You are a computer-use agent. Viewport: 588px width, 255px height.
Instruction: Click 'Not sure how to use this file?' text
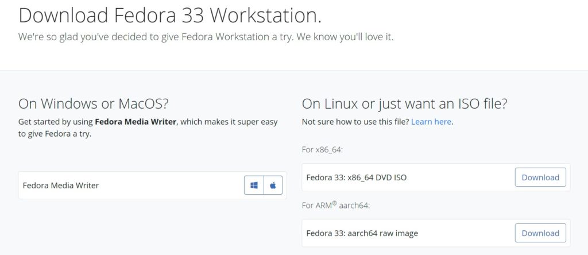pyautogui.click(x=355, y=122)
